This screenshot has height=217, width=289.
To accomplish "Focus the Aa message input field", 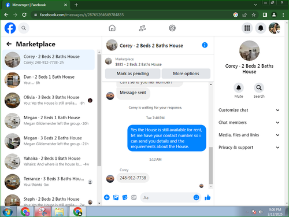I will tap(167, 197).
